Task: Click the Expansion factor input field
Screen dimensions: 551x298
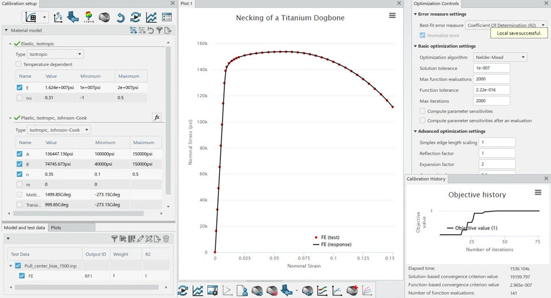Action: tap(497, 164)
